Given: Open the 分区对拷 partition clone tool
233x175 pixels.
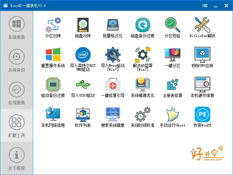Looking at the screenshot, I should coord(53,28).
